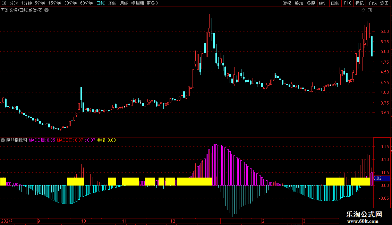Image resolution: width=392 pixels, height=225 pixels.
Task: Click month 9 marker on time axis
Action: 39,221
